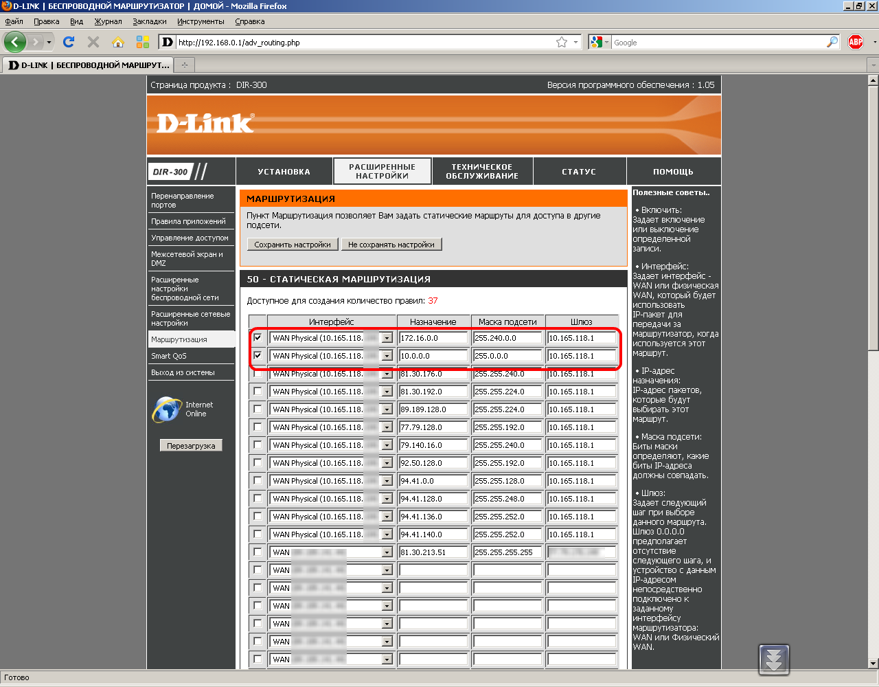The width and height of the screenshot is (879, 687).
Task: Click the Firefox icon in the title bar
Action: pyautogui.click(x=7, y=6)
